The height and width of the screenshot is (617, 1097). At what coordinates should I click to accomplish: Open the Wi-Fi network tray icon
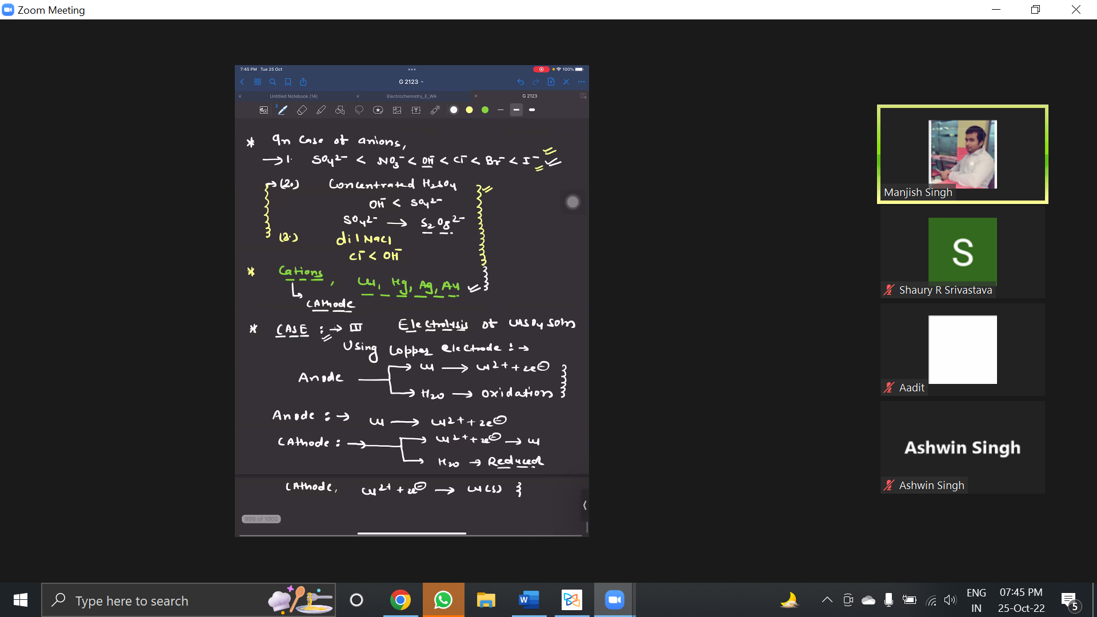tap(931, 600)
